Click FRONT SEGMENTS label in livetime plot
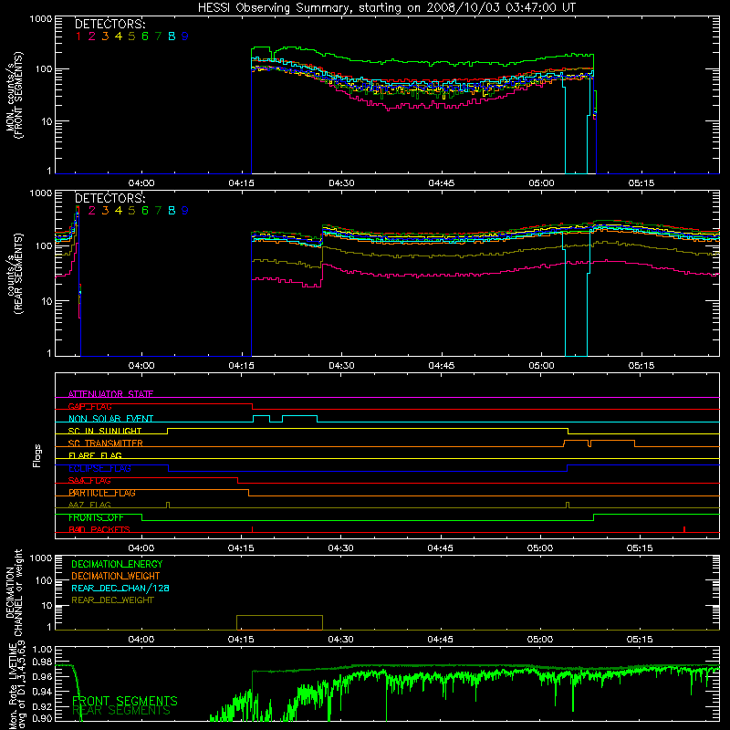This screenshot has height=730, width=730. pos(125,701)
